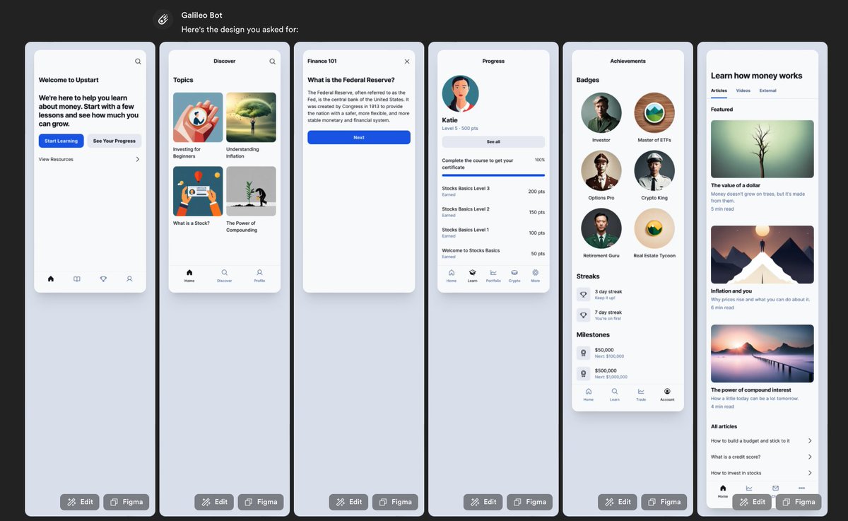Open The Power of Compounding topic image
Screen dimensions: 848x521
tap(251, 192)
